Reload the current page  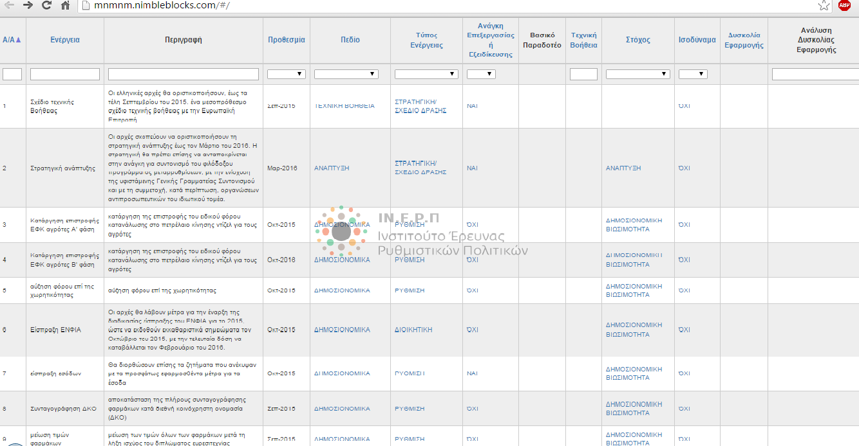tap(46, 5)
